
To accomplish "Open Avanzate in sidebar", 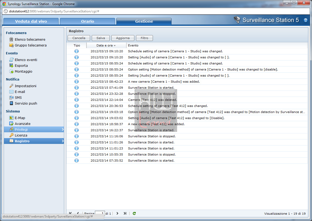I will 23,124.
